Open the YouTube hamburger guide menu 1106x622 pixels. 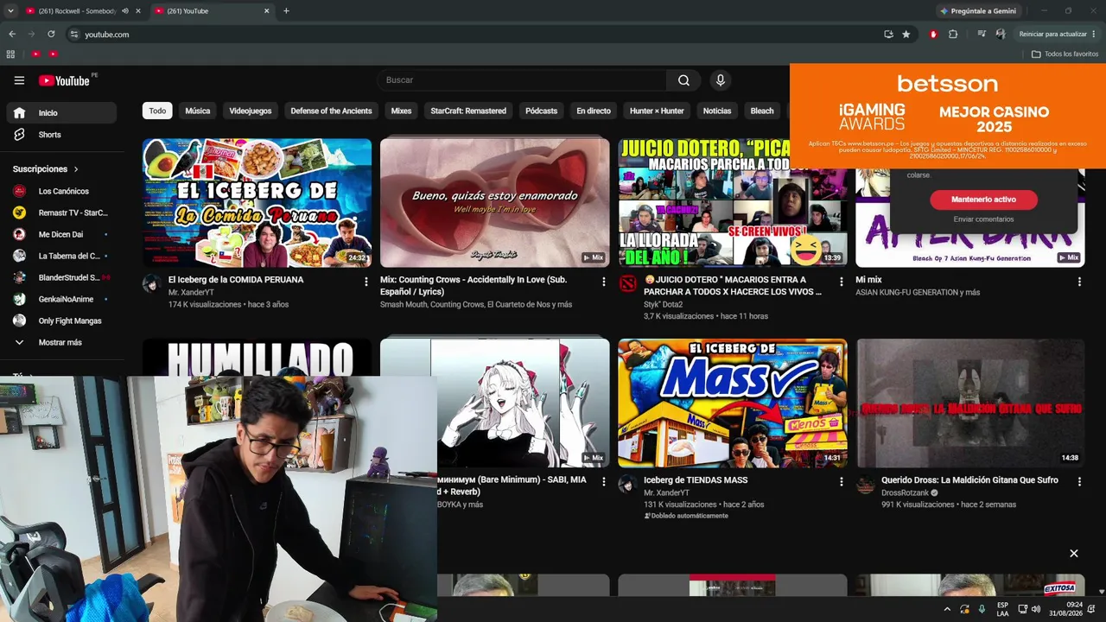point(19,80)
